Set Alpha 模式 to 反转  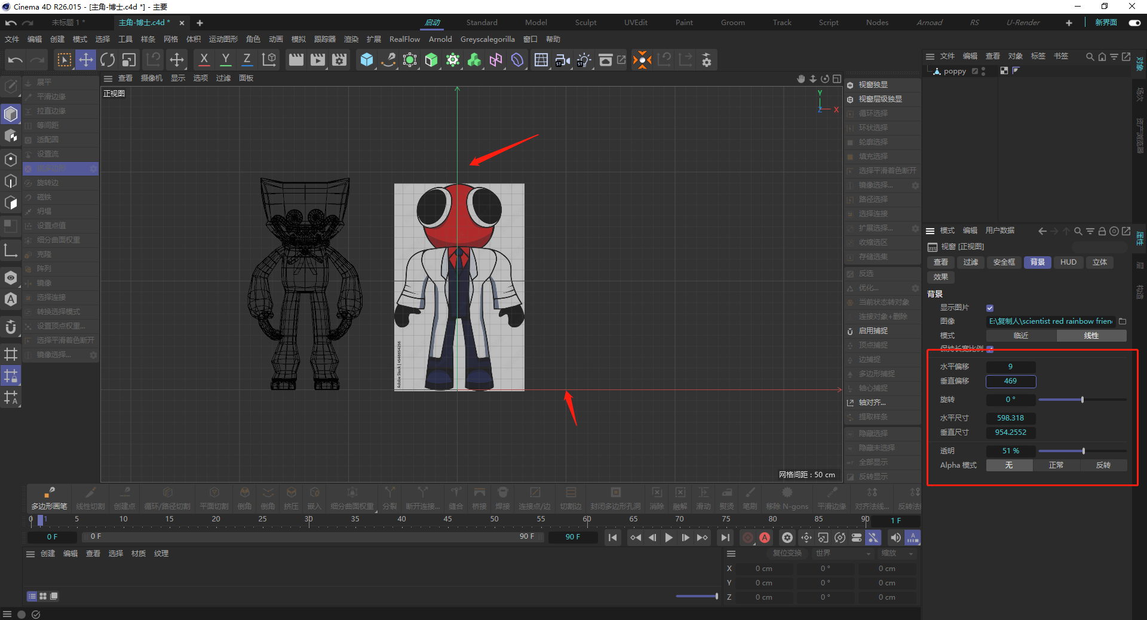click(1103, 465)
